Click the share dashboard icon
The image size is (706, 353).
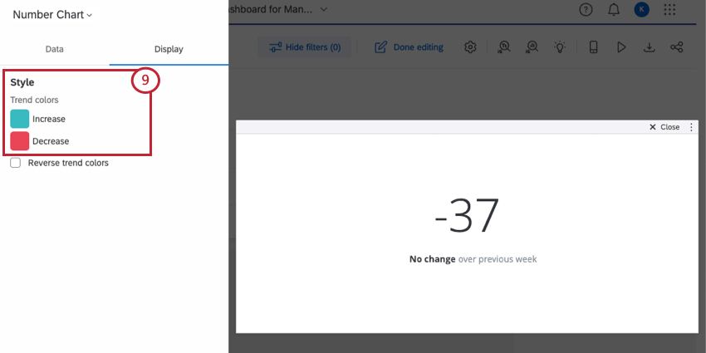[677, 47]
